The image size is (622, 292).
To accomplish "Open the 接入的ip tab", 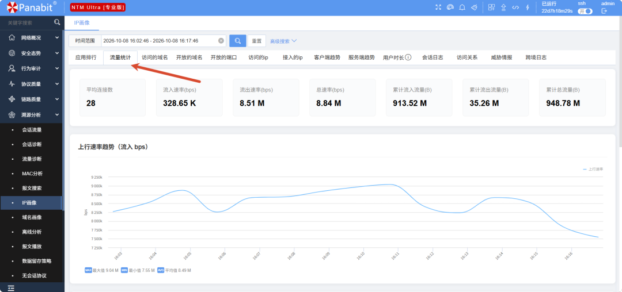I will coord(293,57).
